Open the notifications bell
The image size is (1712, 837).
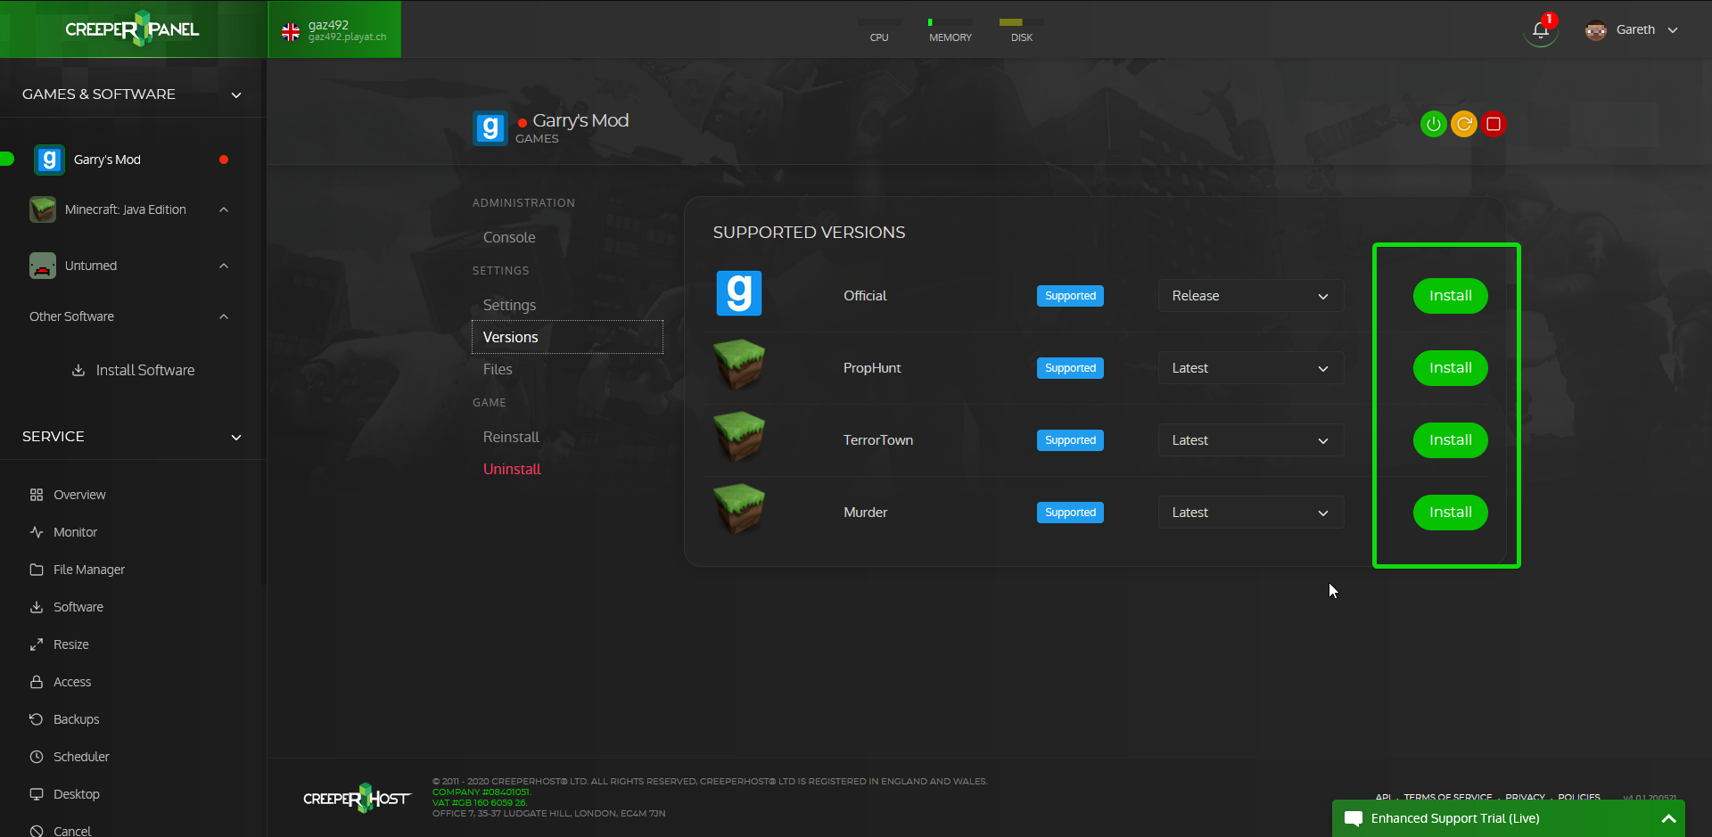pyautogui.click(x=1540, y=30)
